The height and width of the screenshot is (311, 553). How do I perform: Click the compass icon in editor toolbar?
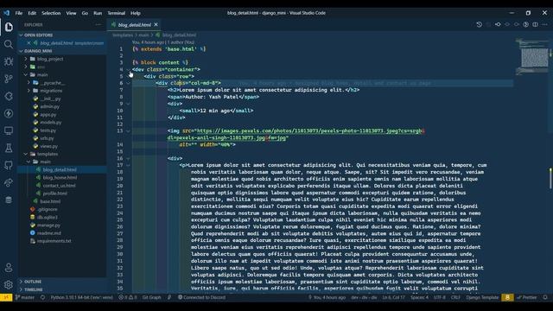point(526,25)
